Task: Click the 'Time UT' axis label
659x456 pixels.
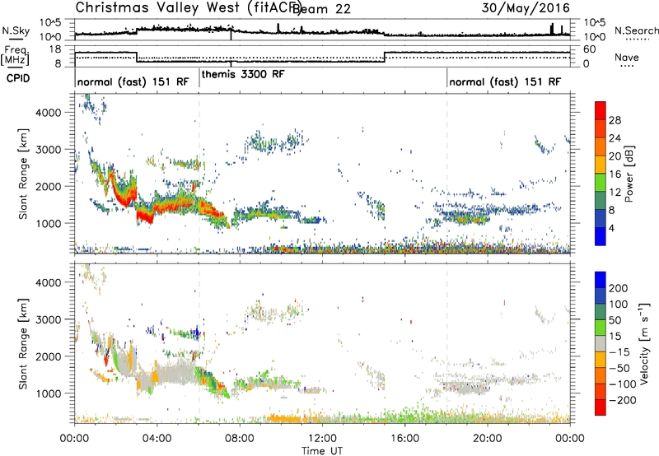Action: pyautogui.click(x=322, y=450)
